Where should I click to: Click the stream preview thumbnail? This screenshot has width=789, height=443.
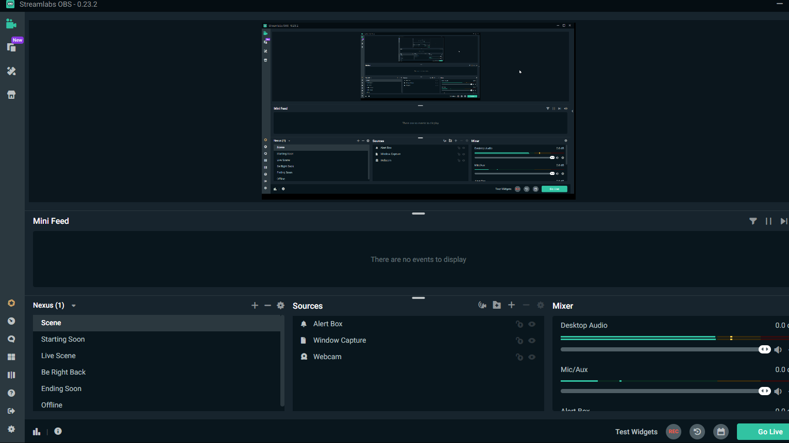(418, 111)
